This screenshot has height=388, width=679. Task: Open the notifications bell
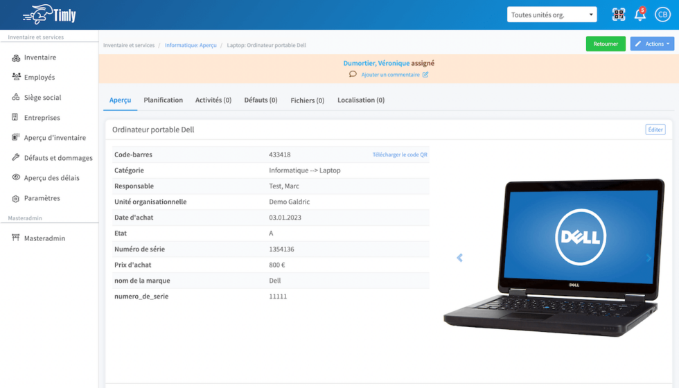[x=640, y=15]
